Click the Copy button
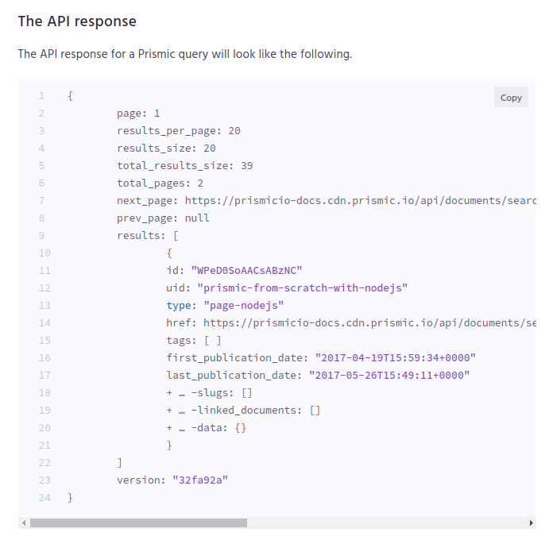The height and width of the screenshot is (540, 549). 511,98
